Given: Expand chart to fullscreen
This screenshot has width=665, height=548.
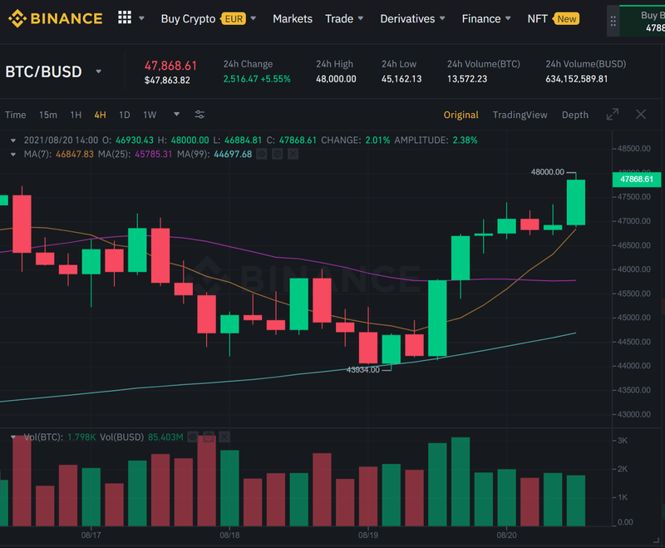Looking at the screenshot, I should tap(613, 114).
